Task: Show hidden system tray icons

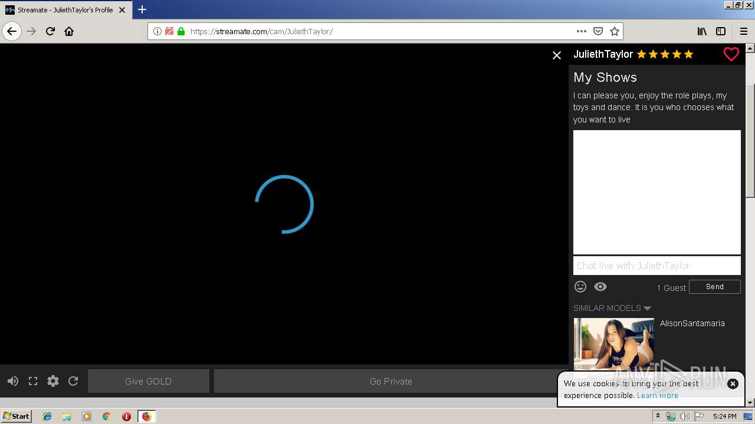Action: coord(658,416)
